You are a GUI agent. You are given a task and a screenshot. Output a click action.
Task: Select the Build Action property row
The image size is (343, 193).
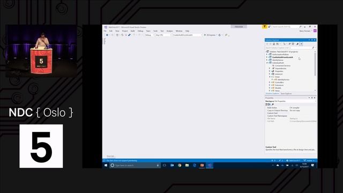click(x=290, y=108)
